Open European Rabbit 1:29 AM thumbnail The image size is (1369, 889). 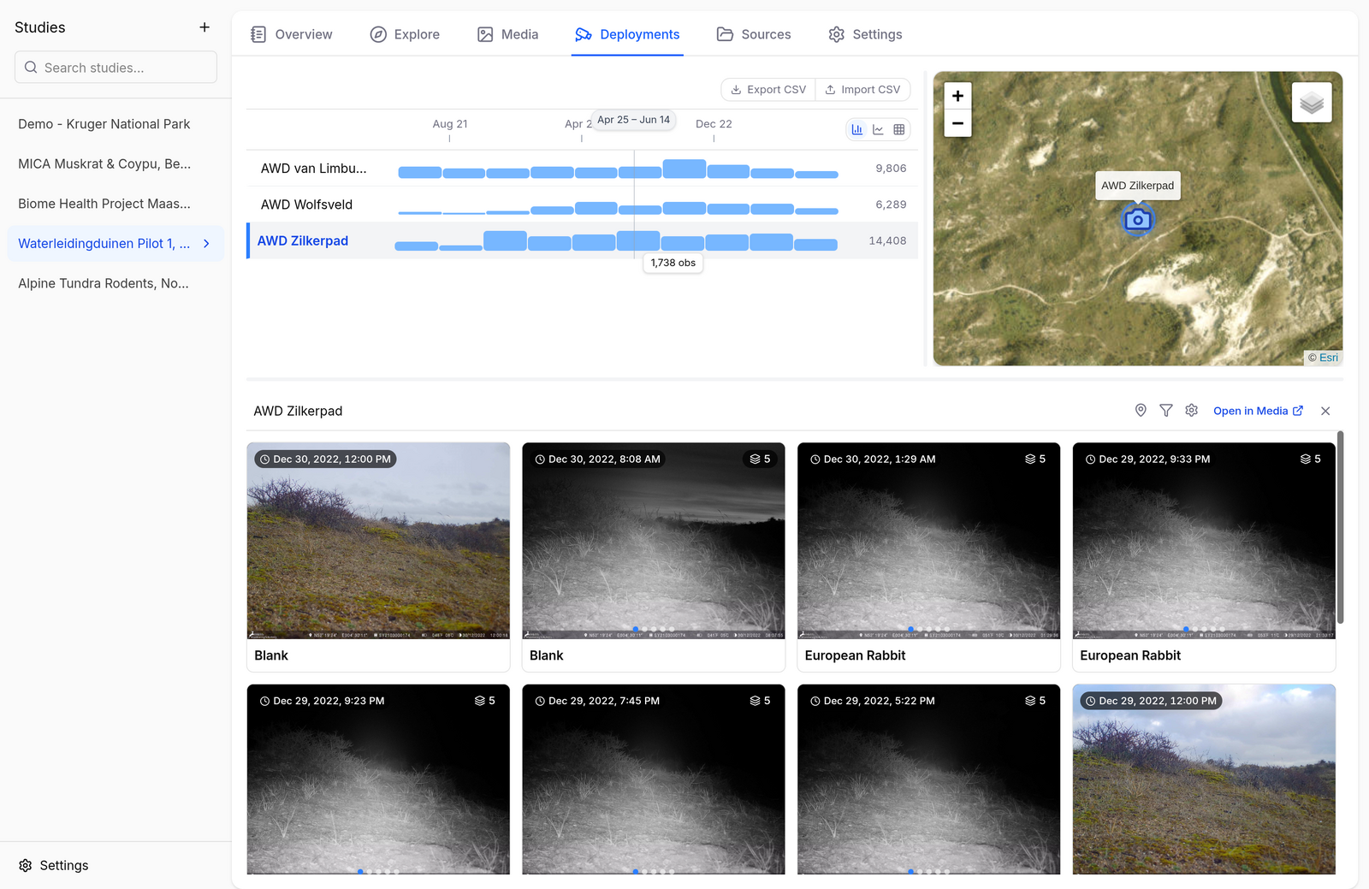point(928,557)
